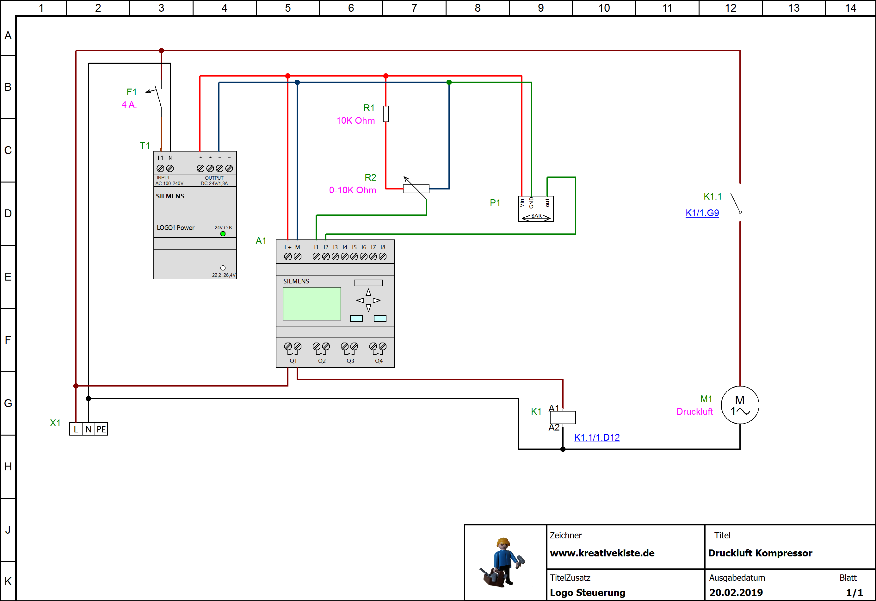876x601 pixels.
Task: Click the A2 pin label of the K1 coil
Action: click(x=554, y=428)
